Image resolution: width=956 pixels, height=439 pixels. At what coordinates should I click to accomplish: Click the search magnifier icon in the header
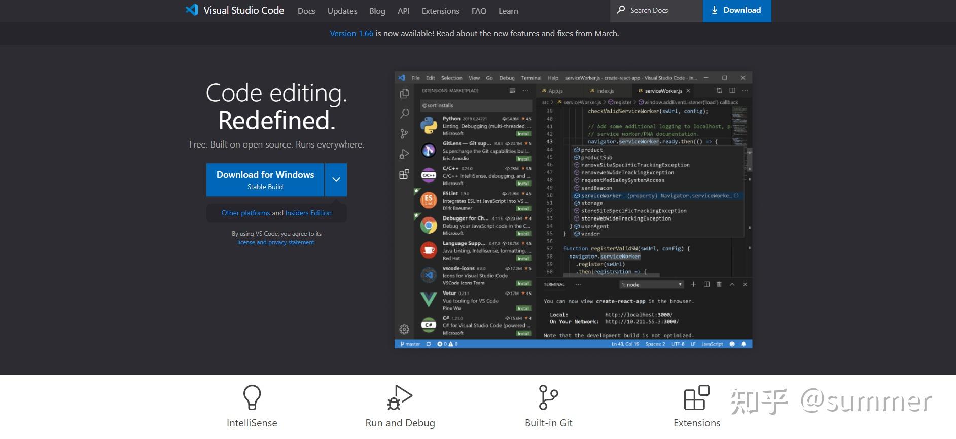(x=621, y=10)
